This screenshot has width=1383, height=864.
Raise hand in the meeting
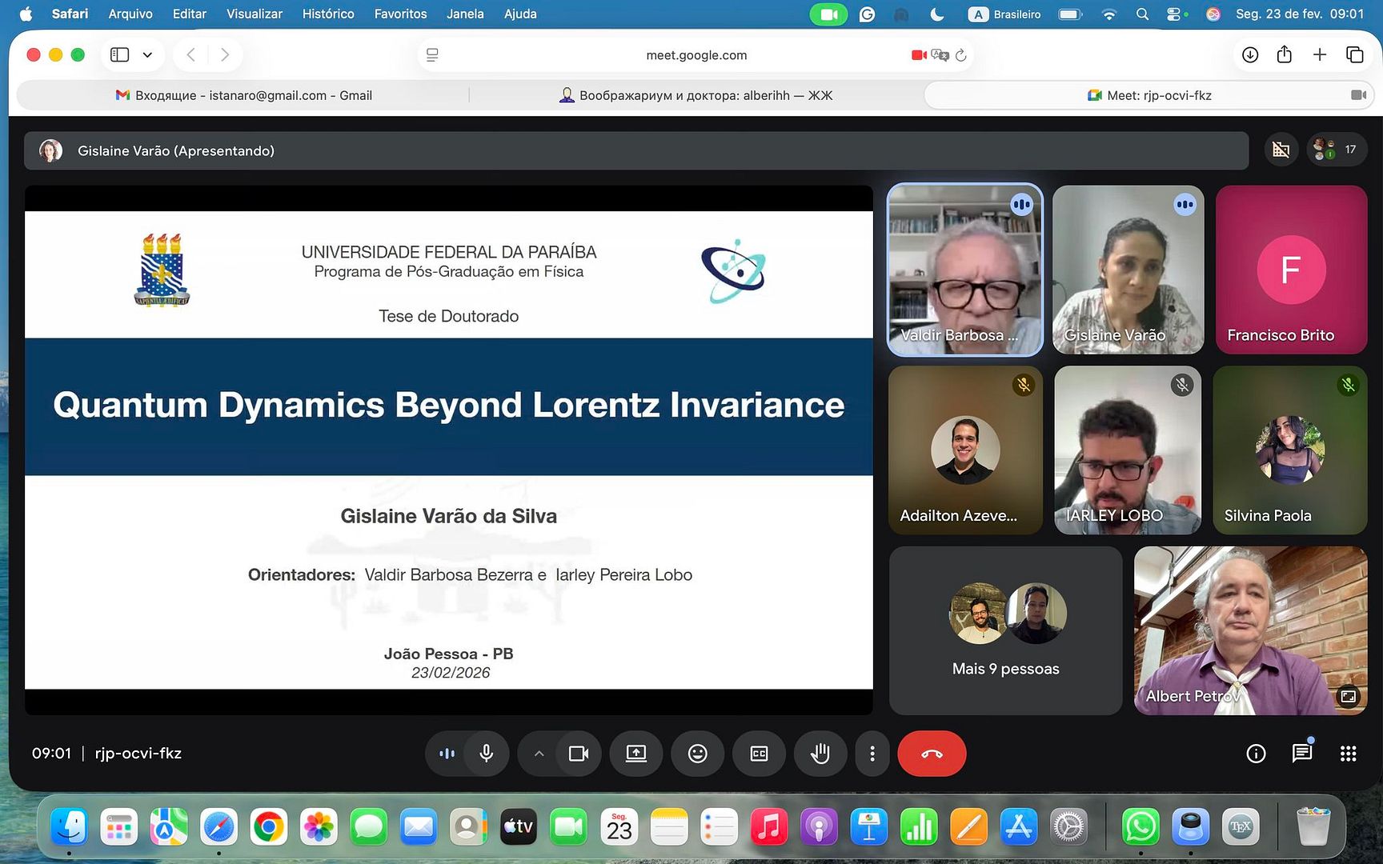(x=820, y=754)
